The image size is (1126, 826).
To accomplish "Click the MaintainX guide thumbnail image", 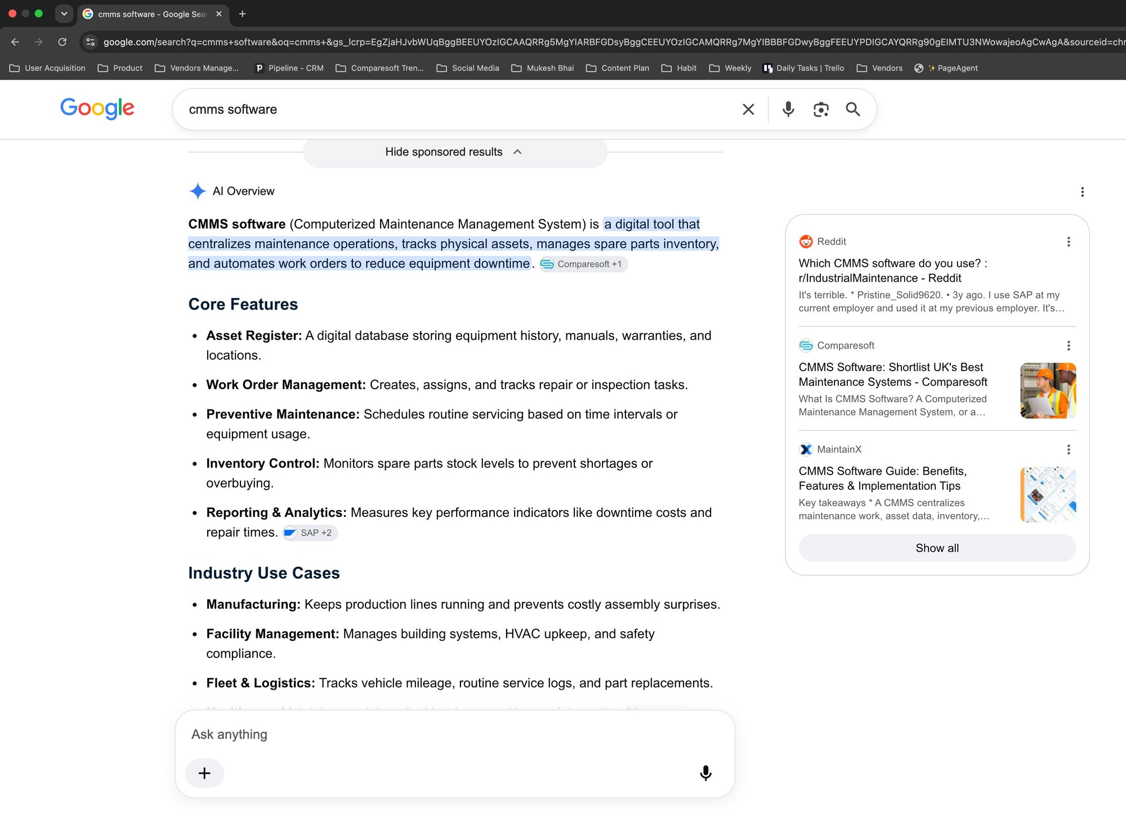I will coord(1048,494).
